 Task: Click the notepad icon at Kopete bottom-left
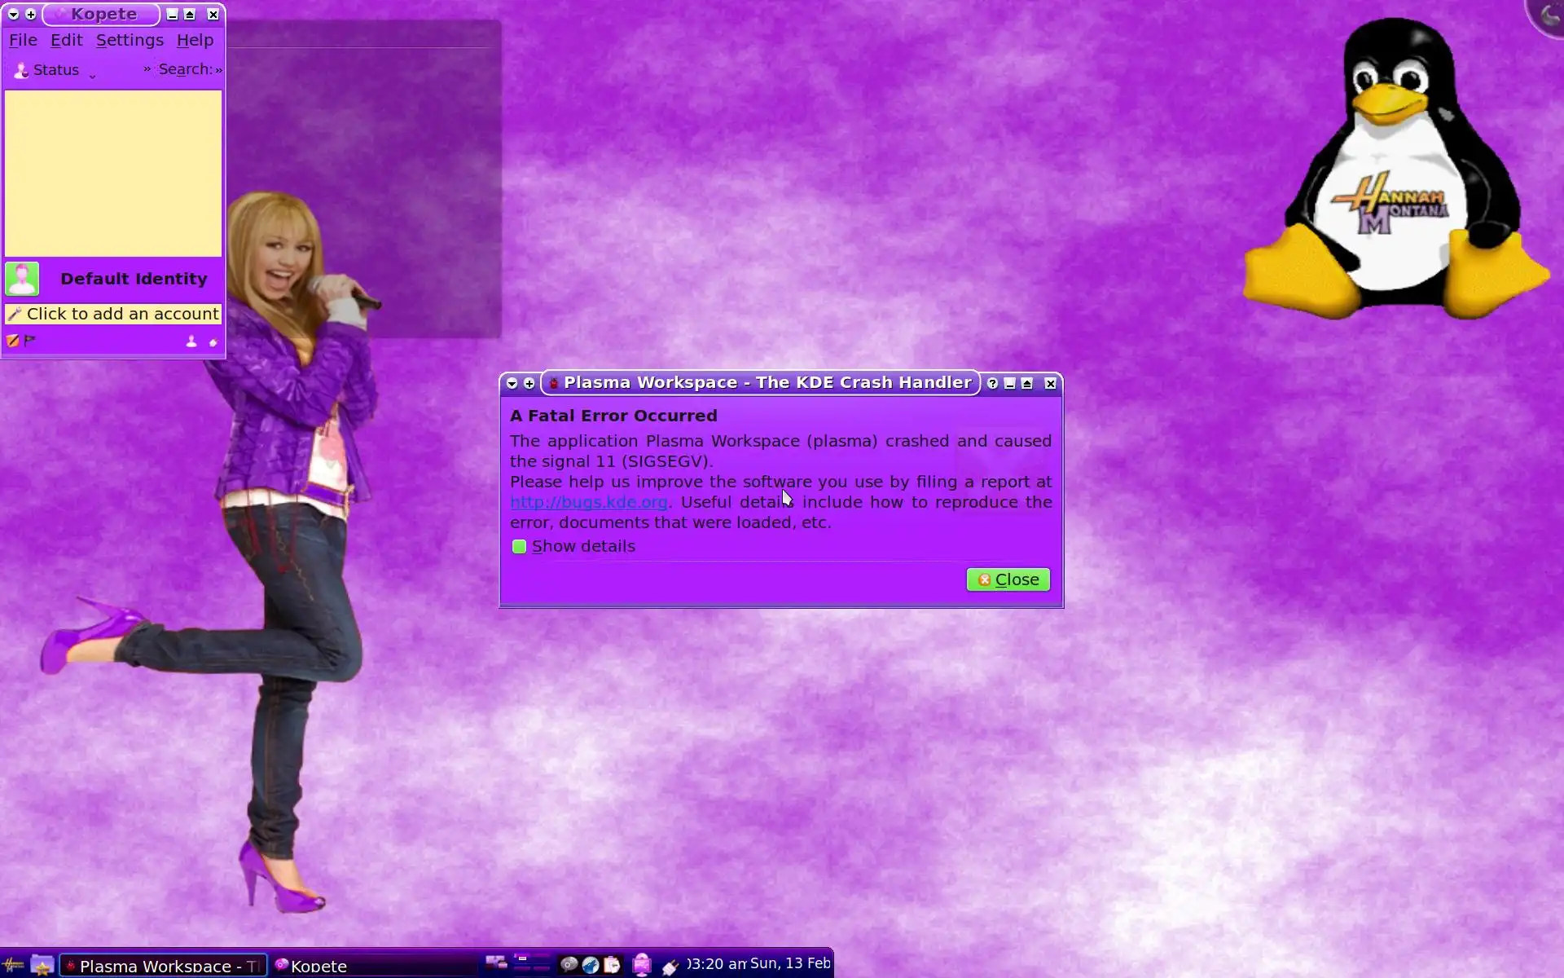[13, 341]
